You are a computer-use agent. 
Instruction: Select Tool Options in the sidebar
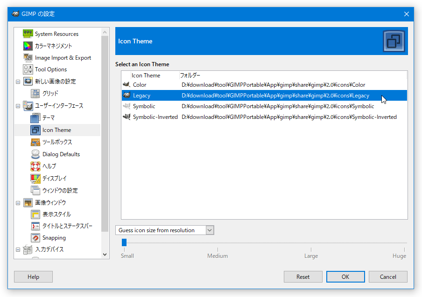51,69
